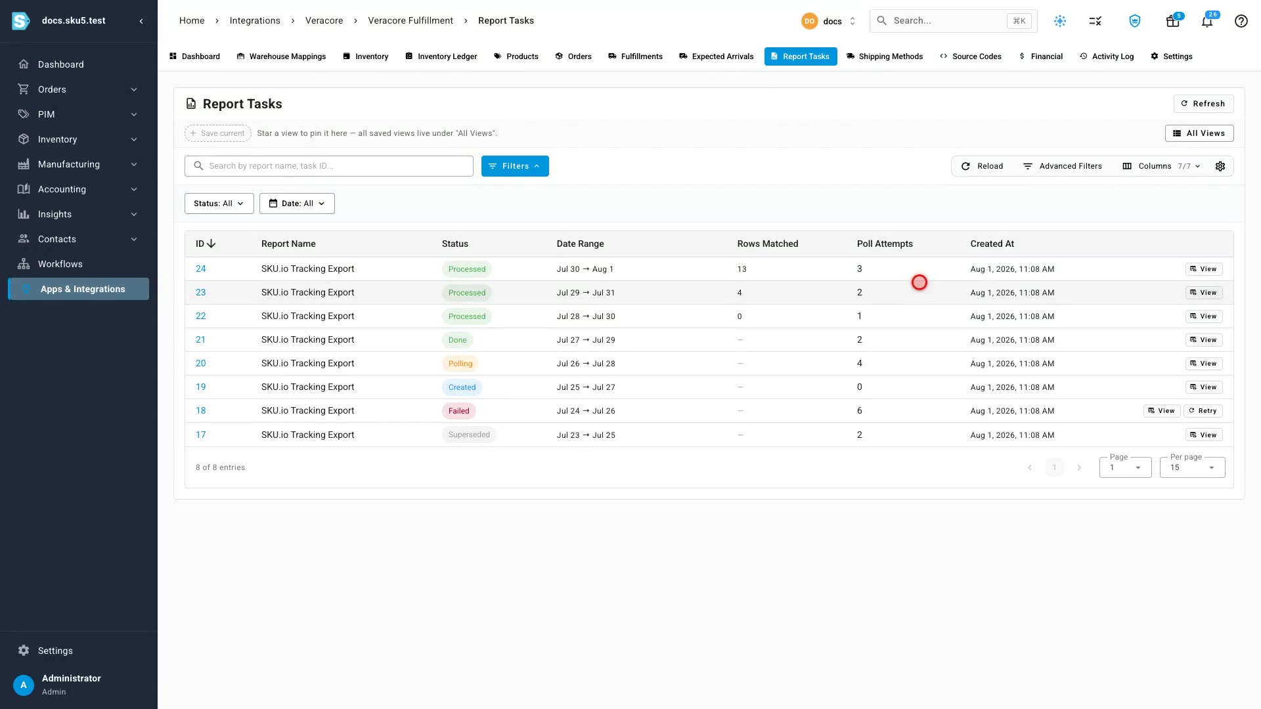Image resolution: width=1261 pixels, height=709 pixels.
Task: Click the crossed arrows icon in header
Action: point(1095,21)
